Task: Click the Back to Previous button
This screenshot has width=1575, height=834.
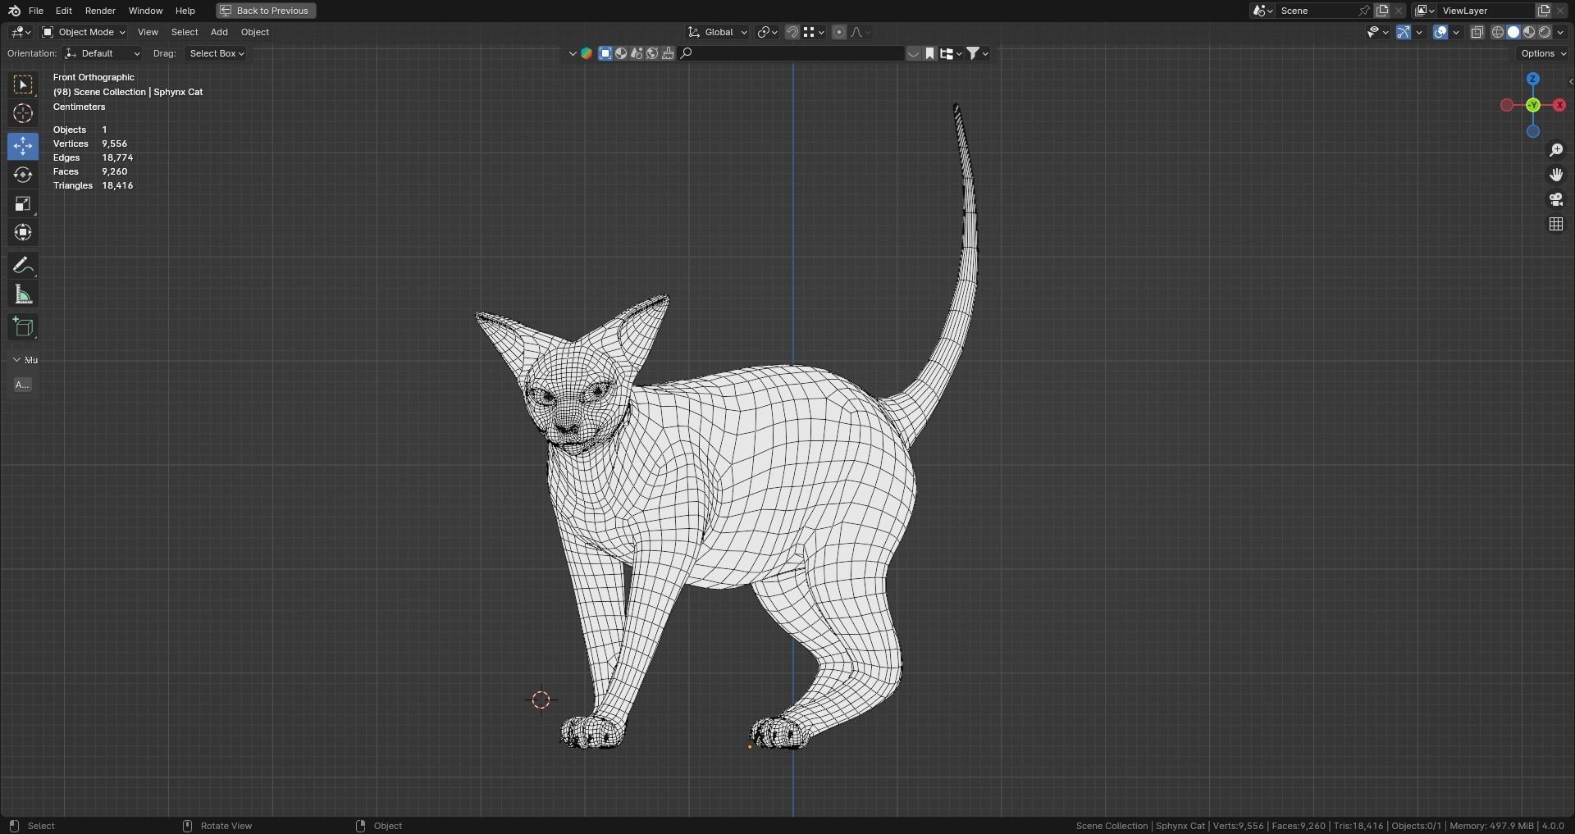Action: click(266, 11)
